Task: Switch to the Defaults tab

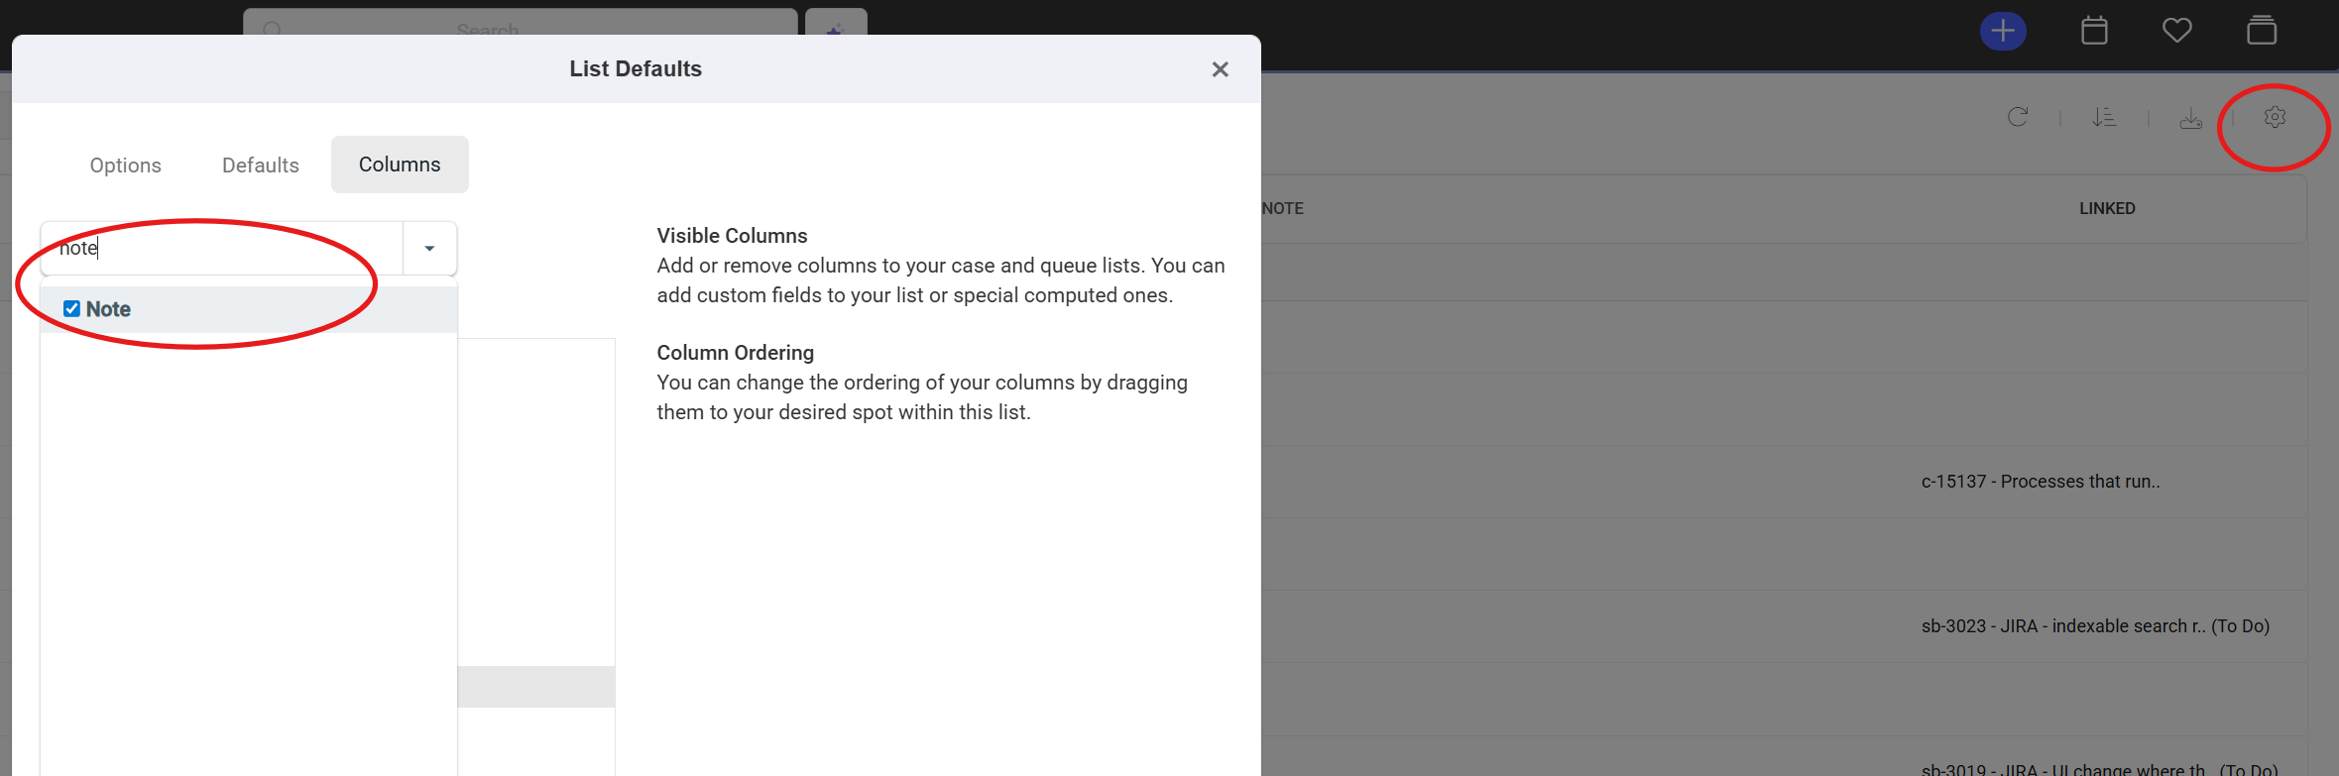Action: (x=261, y=165)
